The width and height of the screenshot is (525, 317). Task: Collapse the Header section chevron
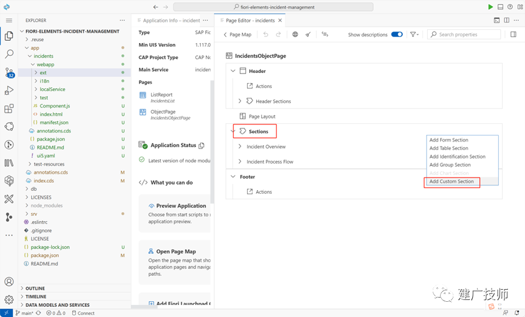(x=233, y=71)
